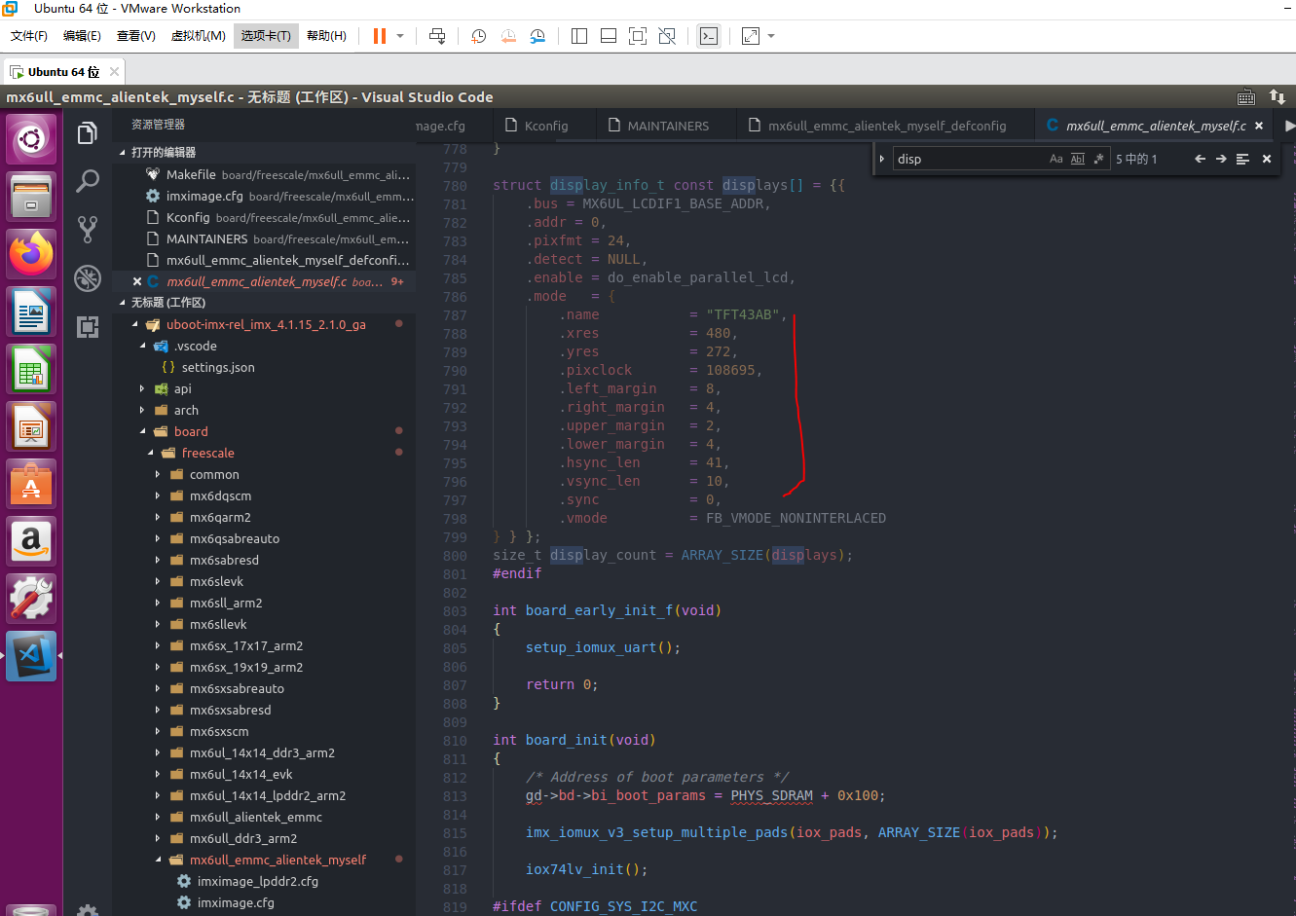Launch LibreOffice Calc from the dock
The width and height of the screenshot is (1296, 916).
(x=31, y=369)
